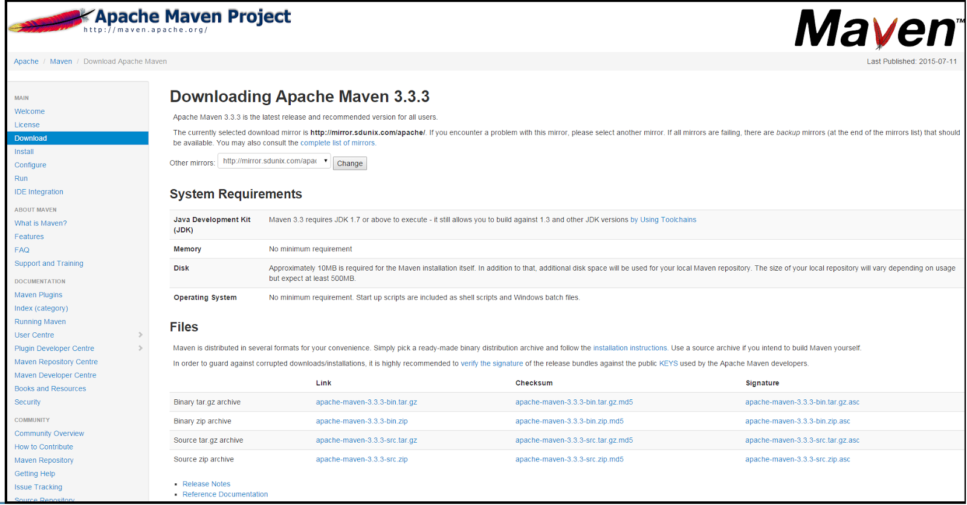The image size is (967, 505).
Task: Click the Maven logo at top right
Action: (x=879, y=29)
